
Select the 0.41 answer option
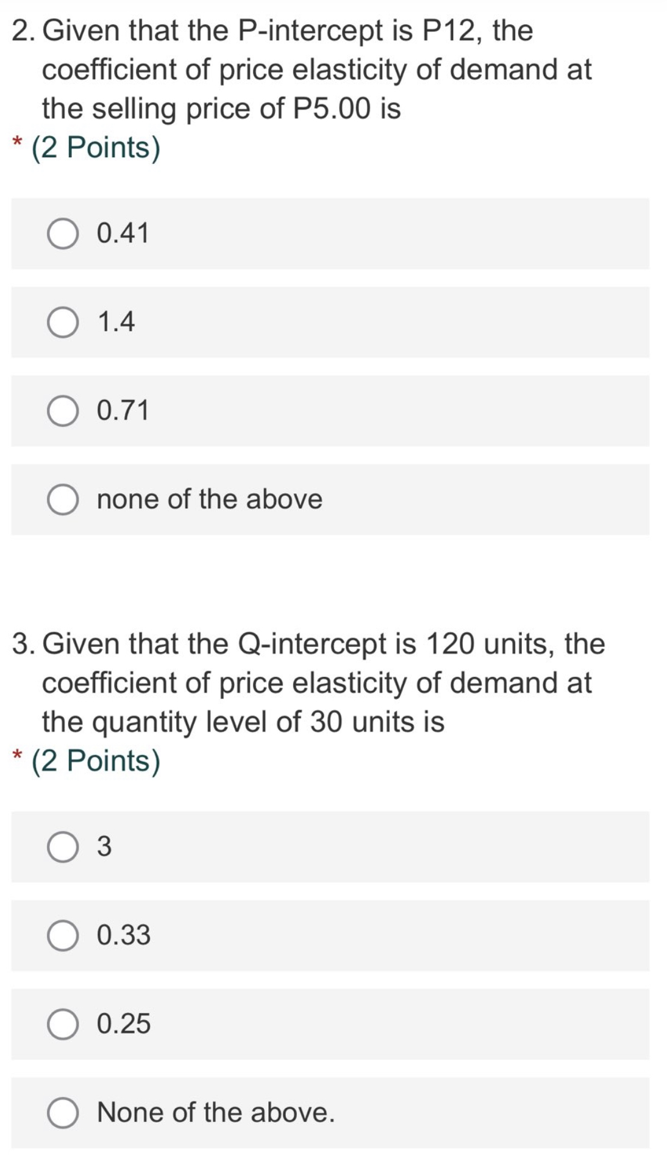click(63, 234)
